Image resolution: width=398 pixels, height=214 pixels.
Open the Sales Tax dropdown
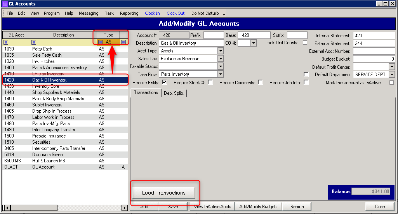(221, 59)
